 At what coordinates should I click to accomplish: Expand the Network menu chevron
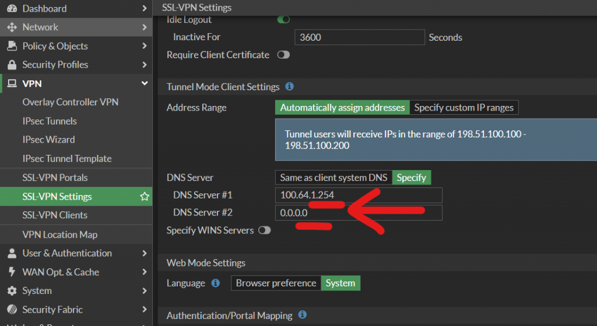point(145,27)
